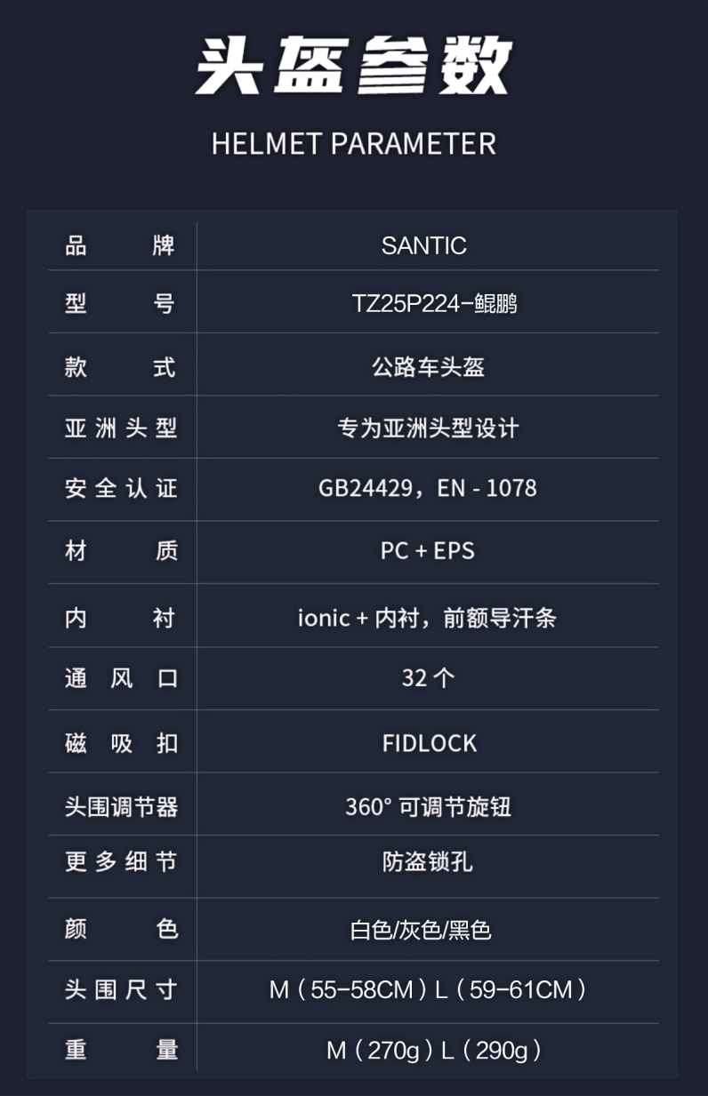Click the HELMET PARAMETER subtitle
The image size is (708, 1096).
pos(353,143)
